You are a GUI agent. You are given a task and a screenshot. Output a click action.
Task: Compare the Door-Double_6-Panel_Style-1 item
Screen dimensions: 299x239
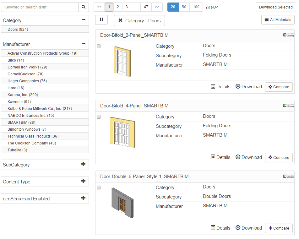point(279,228)
